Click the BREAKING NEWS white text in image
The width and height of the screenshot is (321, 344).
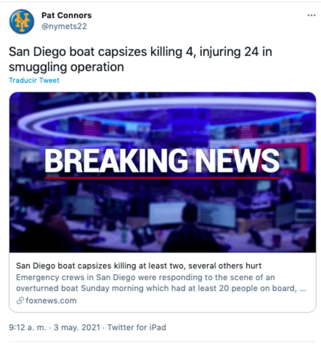[162, 161]
